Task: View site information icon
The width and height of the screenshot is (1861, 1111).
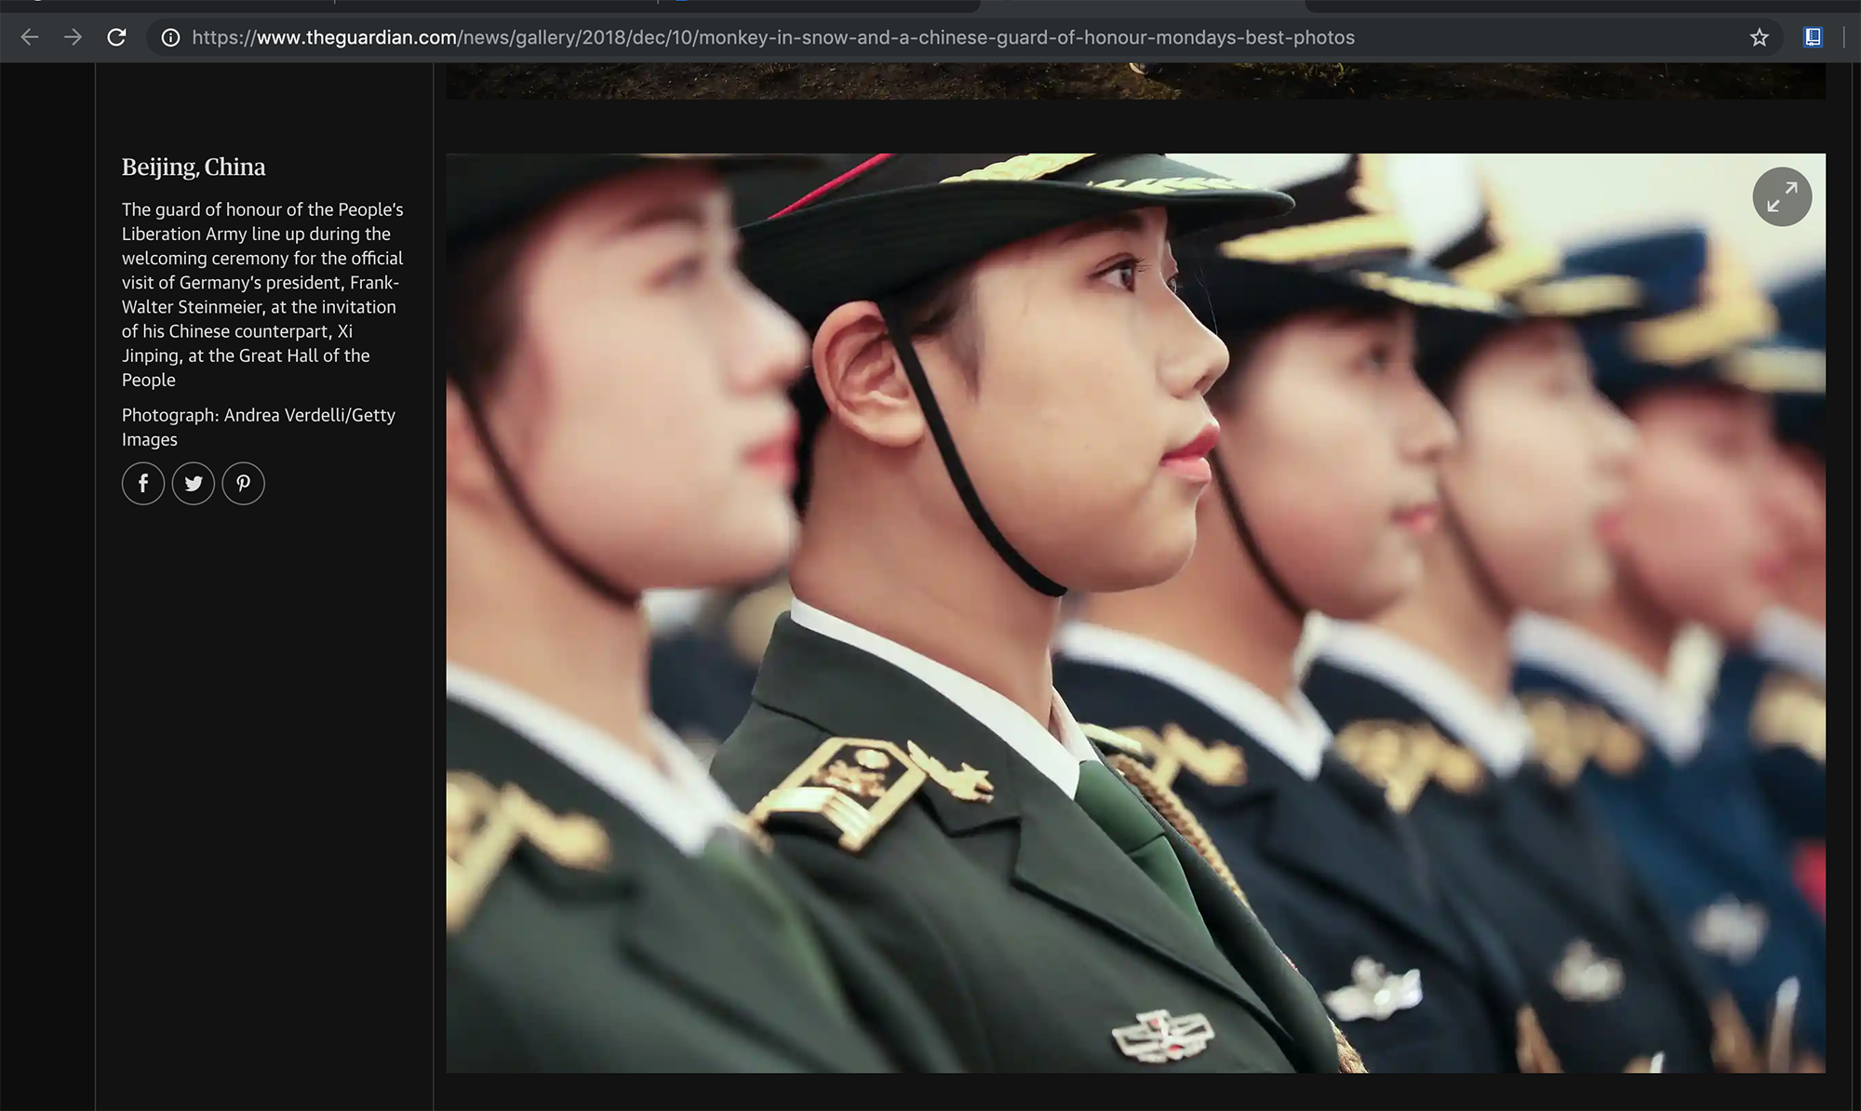Action: [x=170, y=37]
